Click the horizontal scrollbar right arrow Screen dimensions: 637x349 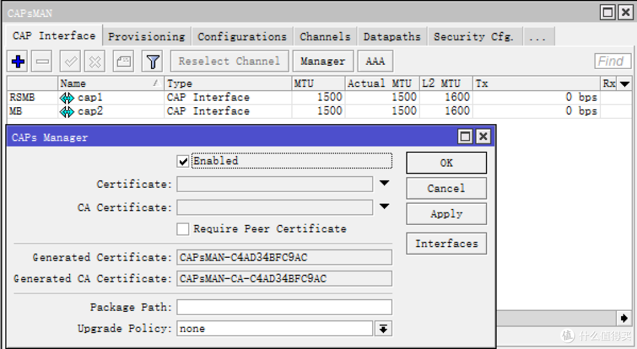coord(624,318)
